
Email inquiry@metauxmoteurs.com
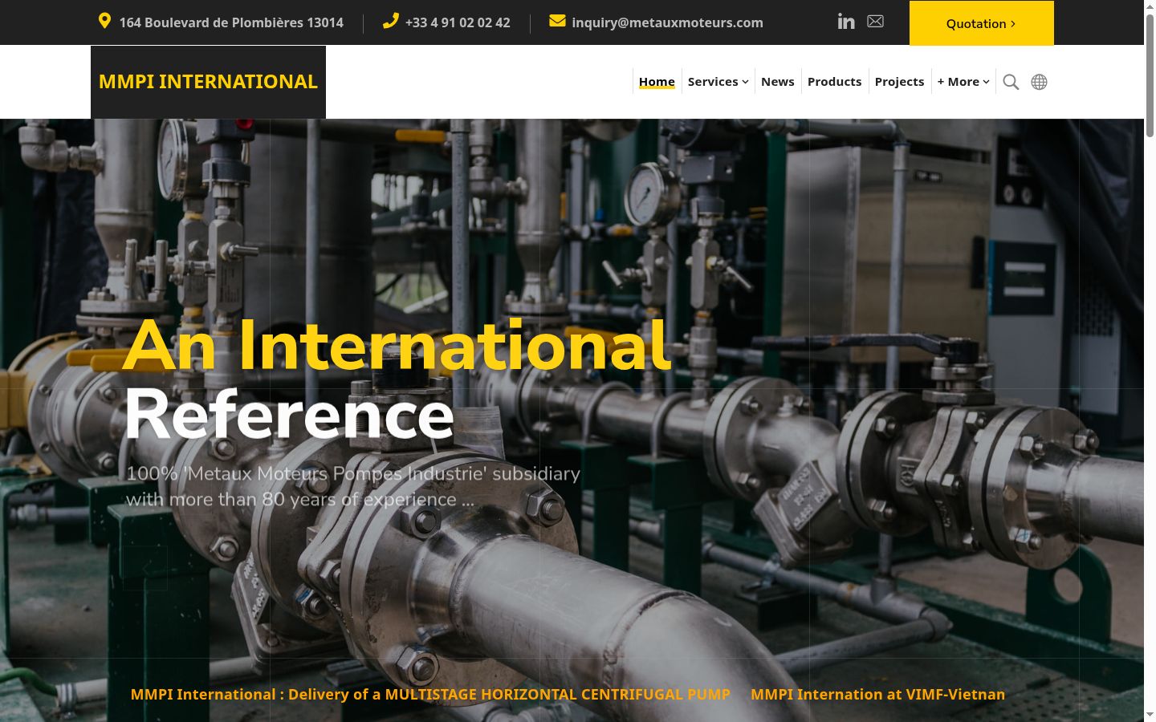(x=667, y=22)
